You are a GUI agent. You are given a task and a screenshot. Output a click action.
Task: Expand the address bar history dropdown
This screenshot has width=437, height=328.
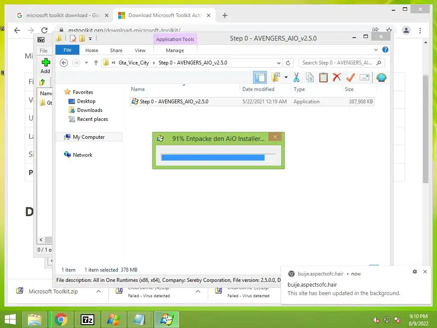click(x=278, y=63)
